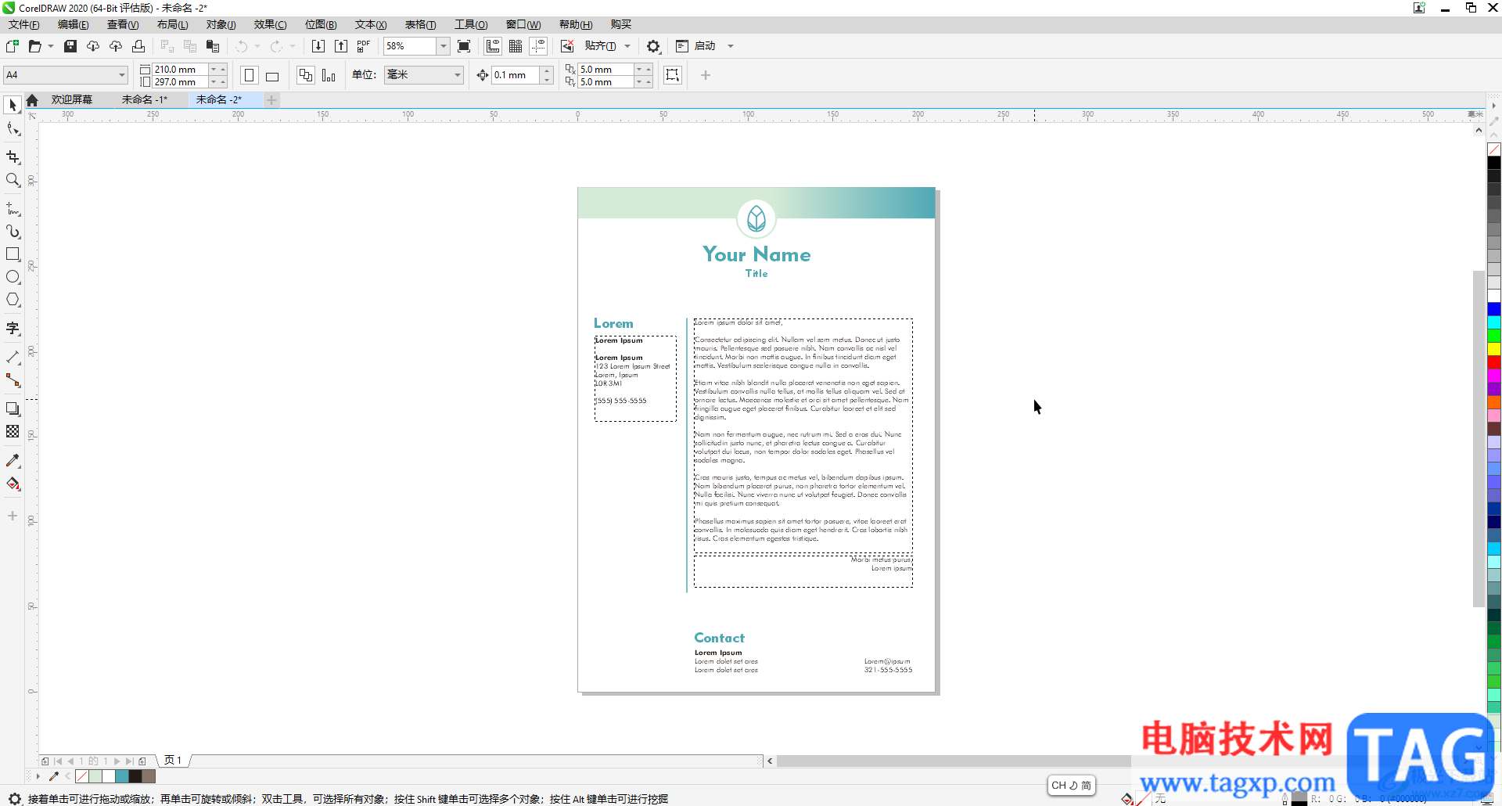
Task: Open the 购买 menu link
Action: [x=621, y=25]
